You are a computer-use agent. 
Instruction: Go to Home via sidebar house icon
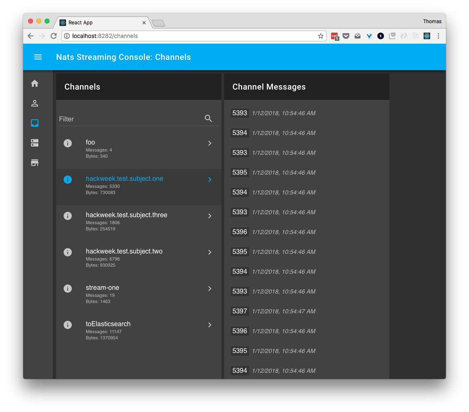35,83
